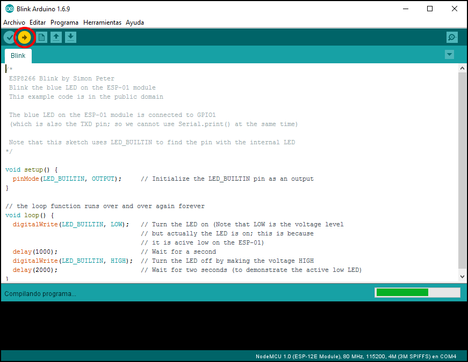The width and height of the screenshot is (468, 362).
Task: Click the 'void loop() {' line
Action: (30, 215)
